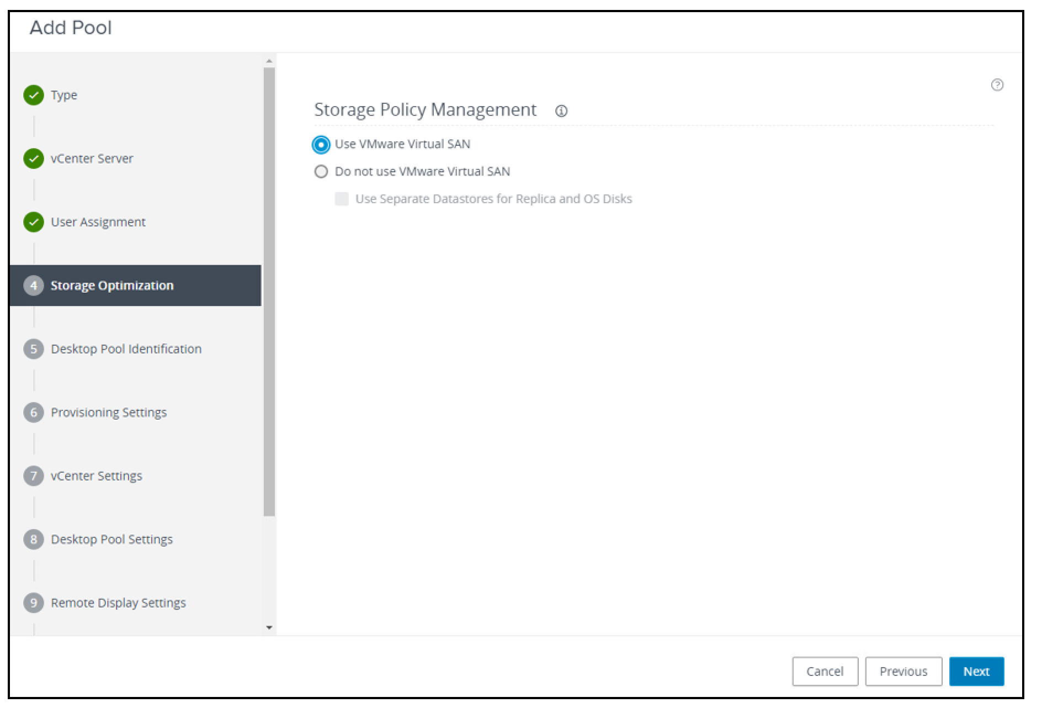Select the Desktop Pool Settings step
Image resolution: width=1042 pixels, height=708 pixels.
click(x=111, y=539)
